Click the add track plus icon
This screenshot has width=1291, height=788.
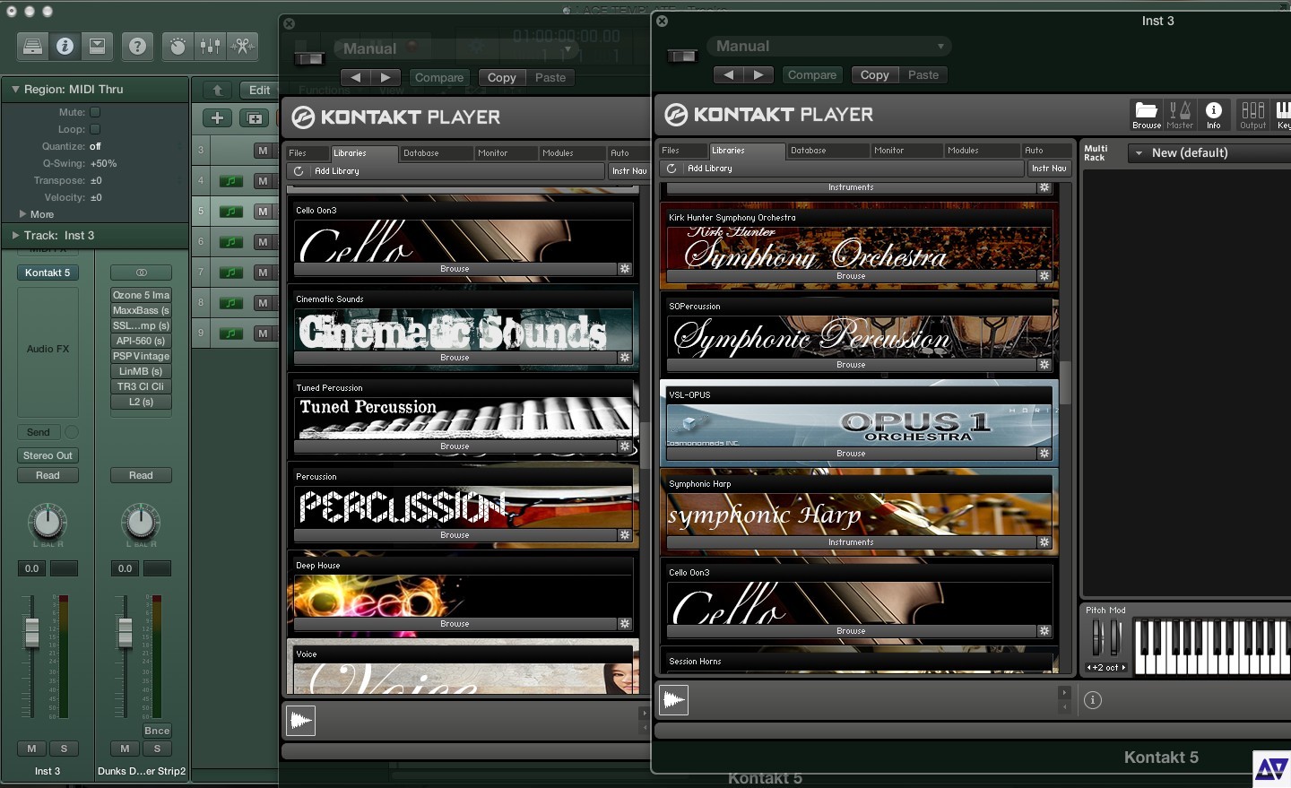click(x=217, y=118)
